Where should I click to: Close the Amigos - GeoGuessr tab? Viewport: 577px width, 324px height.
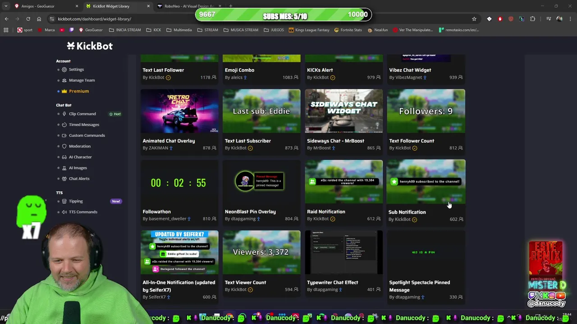pos(77,6)
